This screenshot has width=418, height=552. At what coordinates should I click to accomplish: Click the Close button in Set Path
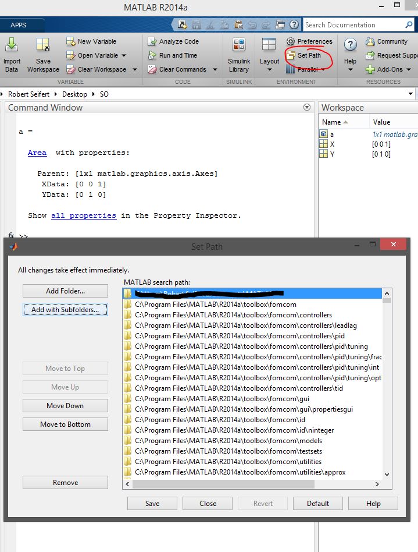(208, 504)
